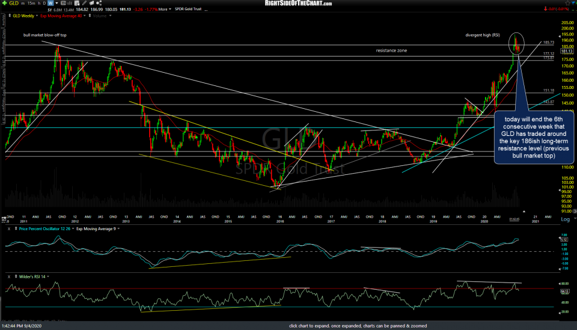Click the text note (T) toolbar icon

pos(63,3)
